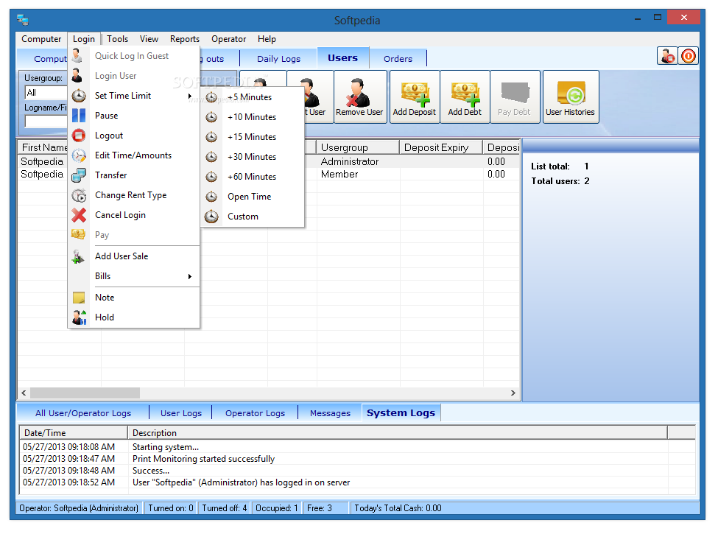Image resolution: width=718 pixels, height=534 pixels.
Task: Click the 'Occupied: 1' status bar entry
Action: coord(277,508)
